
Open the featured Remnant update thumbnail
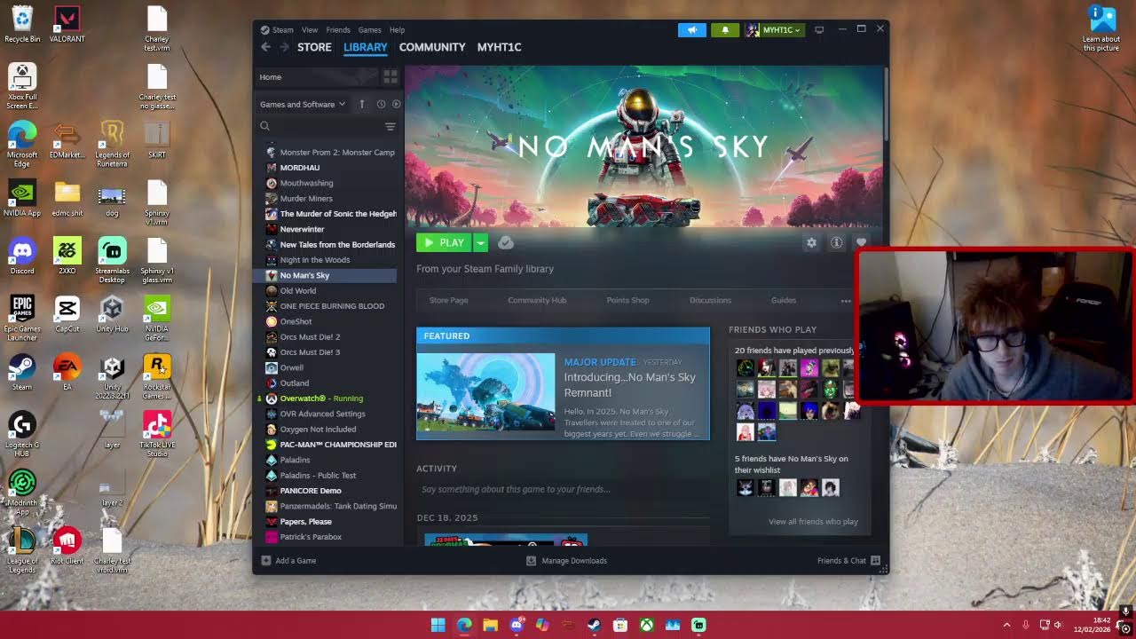click(485, 391)
